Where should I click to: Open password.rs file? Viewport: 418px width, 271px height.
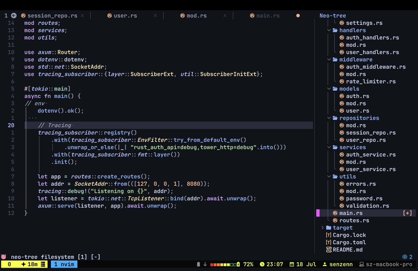(x=364, y=199)
